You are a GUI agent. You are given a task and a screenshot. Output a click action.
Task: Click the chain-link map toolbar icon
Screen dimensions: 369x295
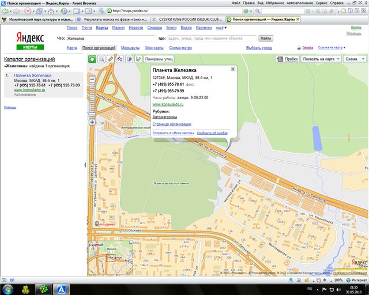point(120,59)
